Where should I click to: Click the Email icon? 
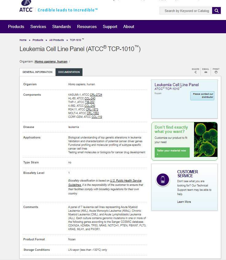pyautogui.click(x=206, y=72)
